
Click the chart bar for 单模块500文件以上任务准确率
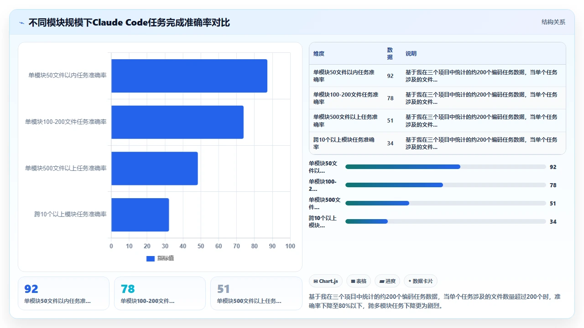point(155,169)
